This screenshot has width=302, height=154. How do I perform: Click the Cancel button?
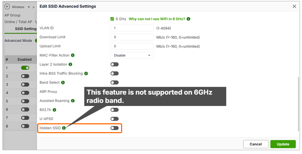pos(256,144)
